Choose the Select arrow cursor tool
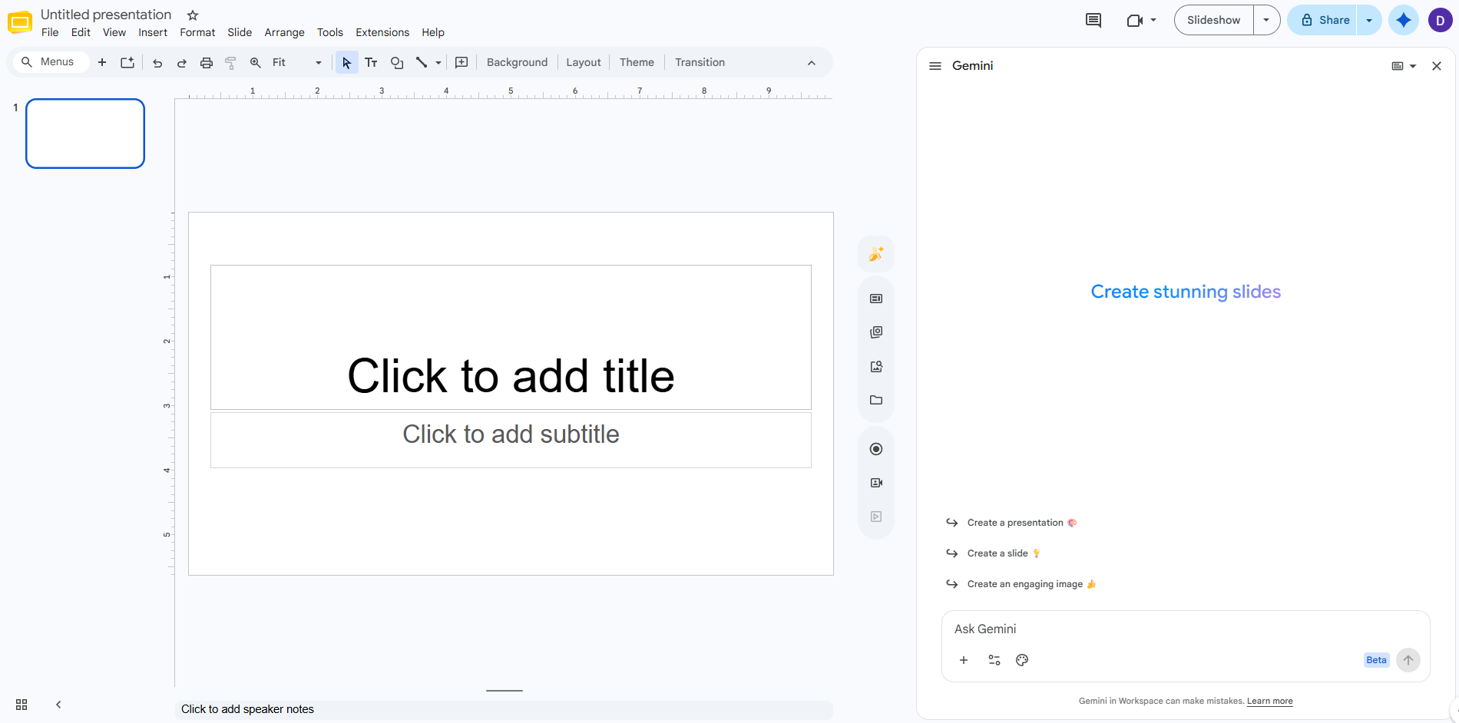This screenshot has width=1459, height=723. 346,63
